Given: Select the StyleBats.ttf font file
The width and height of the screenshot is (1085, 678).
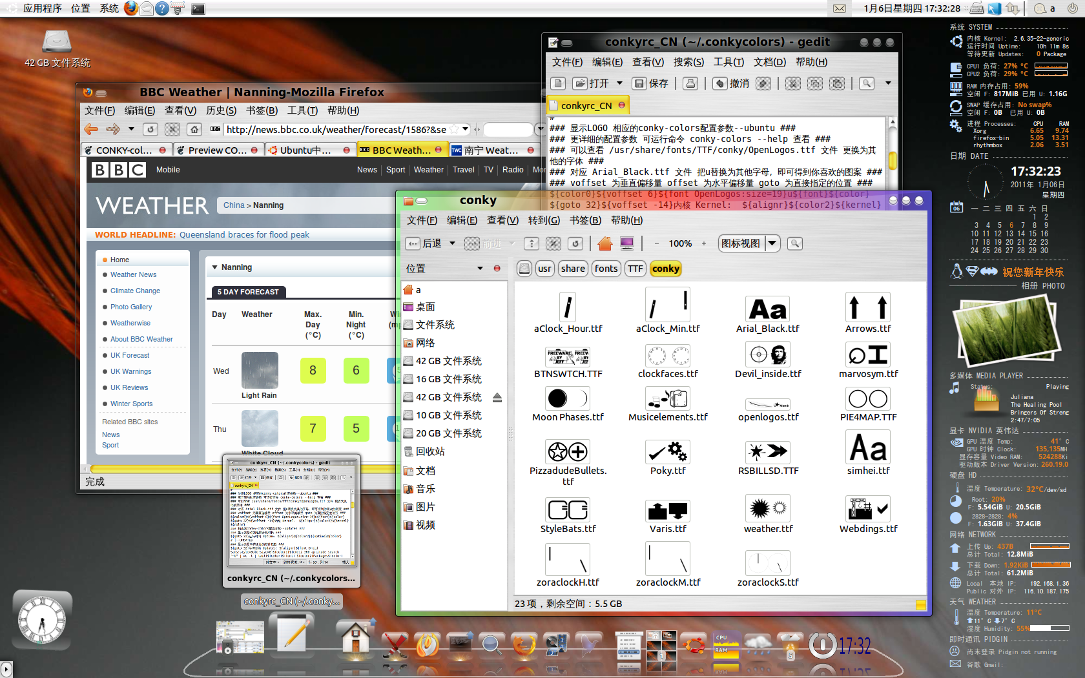Looking at the screenshot, I should (x=568, y=515).
